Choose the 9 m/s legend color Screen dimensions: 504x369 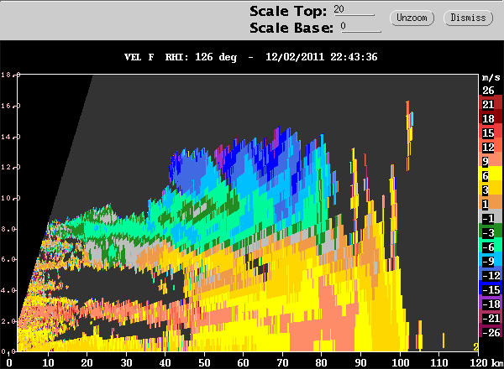pyautogui.click(x=488, y=161)
